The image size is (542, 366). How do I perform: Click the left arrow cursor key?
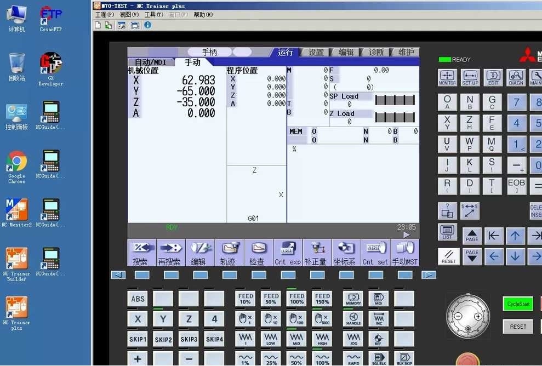point(493,256)
